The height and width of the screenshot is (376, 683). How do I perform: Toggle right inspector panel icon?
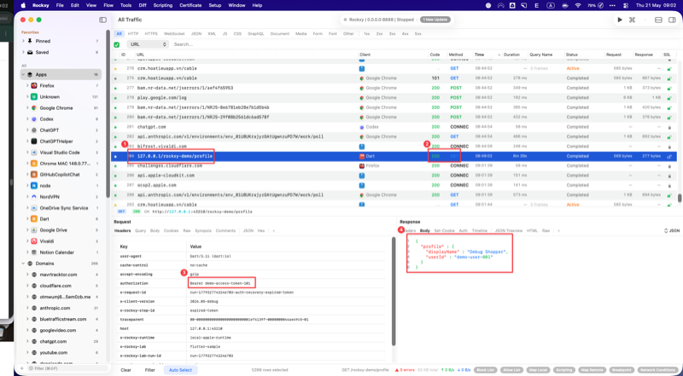click(671, 20)
